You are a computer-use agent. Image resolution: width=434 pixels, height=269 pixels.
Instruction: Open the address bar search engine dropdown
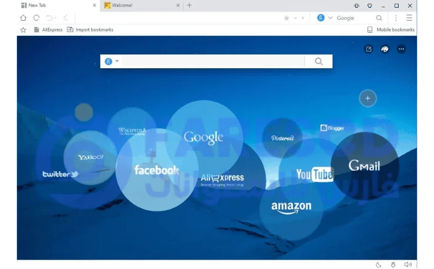pyautogui.click(x=330, y=18)
